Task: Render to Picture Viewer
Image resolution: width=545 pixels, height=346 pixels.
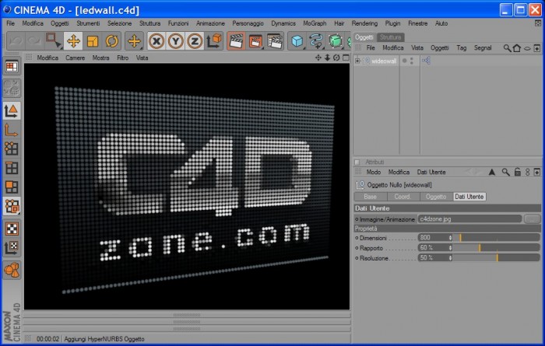Action: point(255,41)
